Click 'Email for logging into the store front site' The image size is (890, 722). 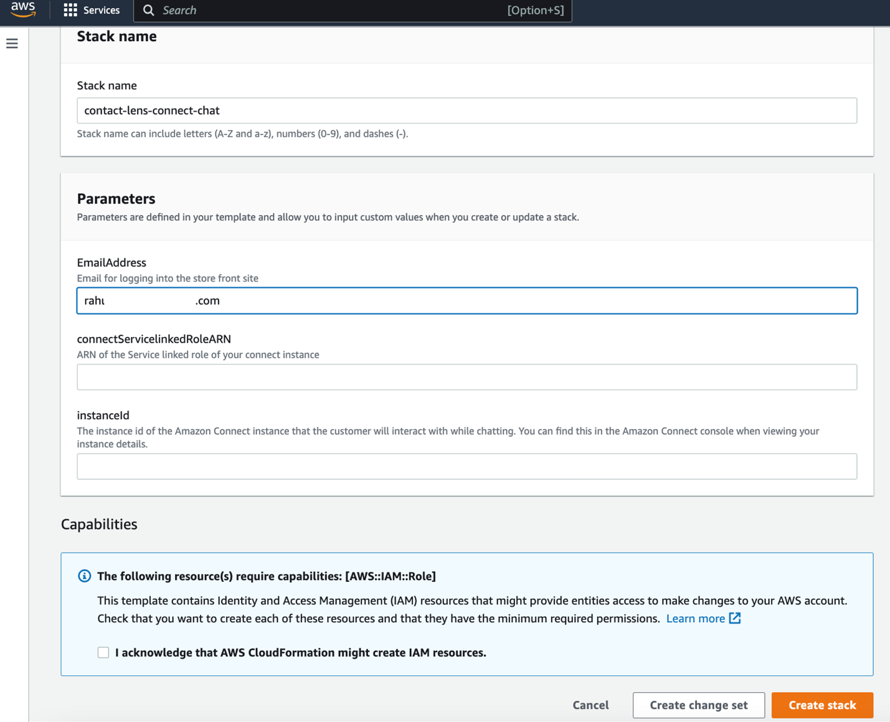[x=168, y=278]
